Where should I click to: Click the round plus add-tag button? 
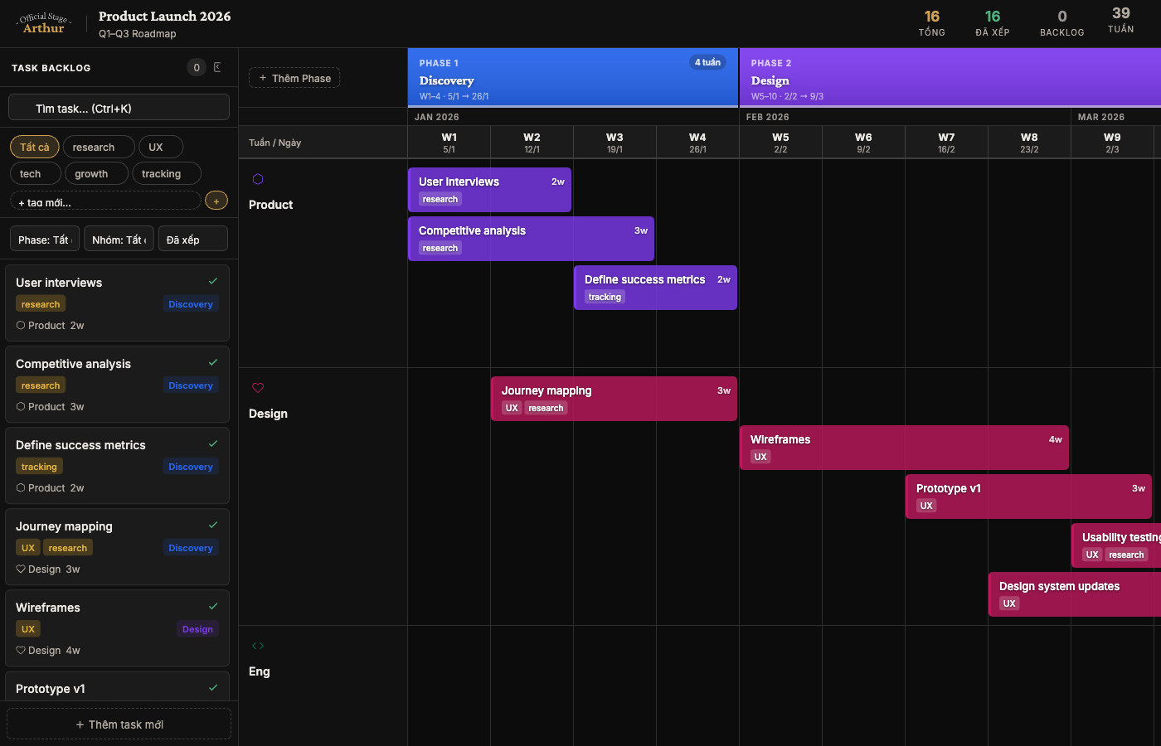216,201
